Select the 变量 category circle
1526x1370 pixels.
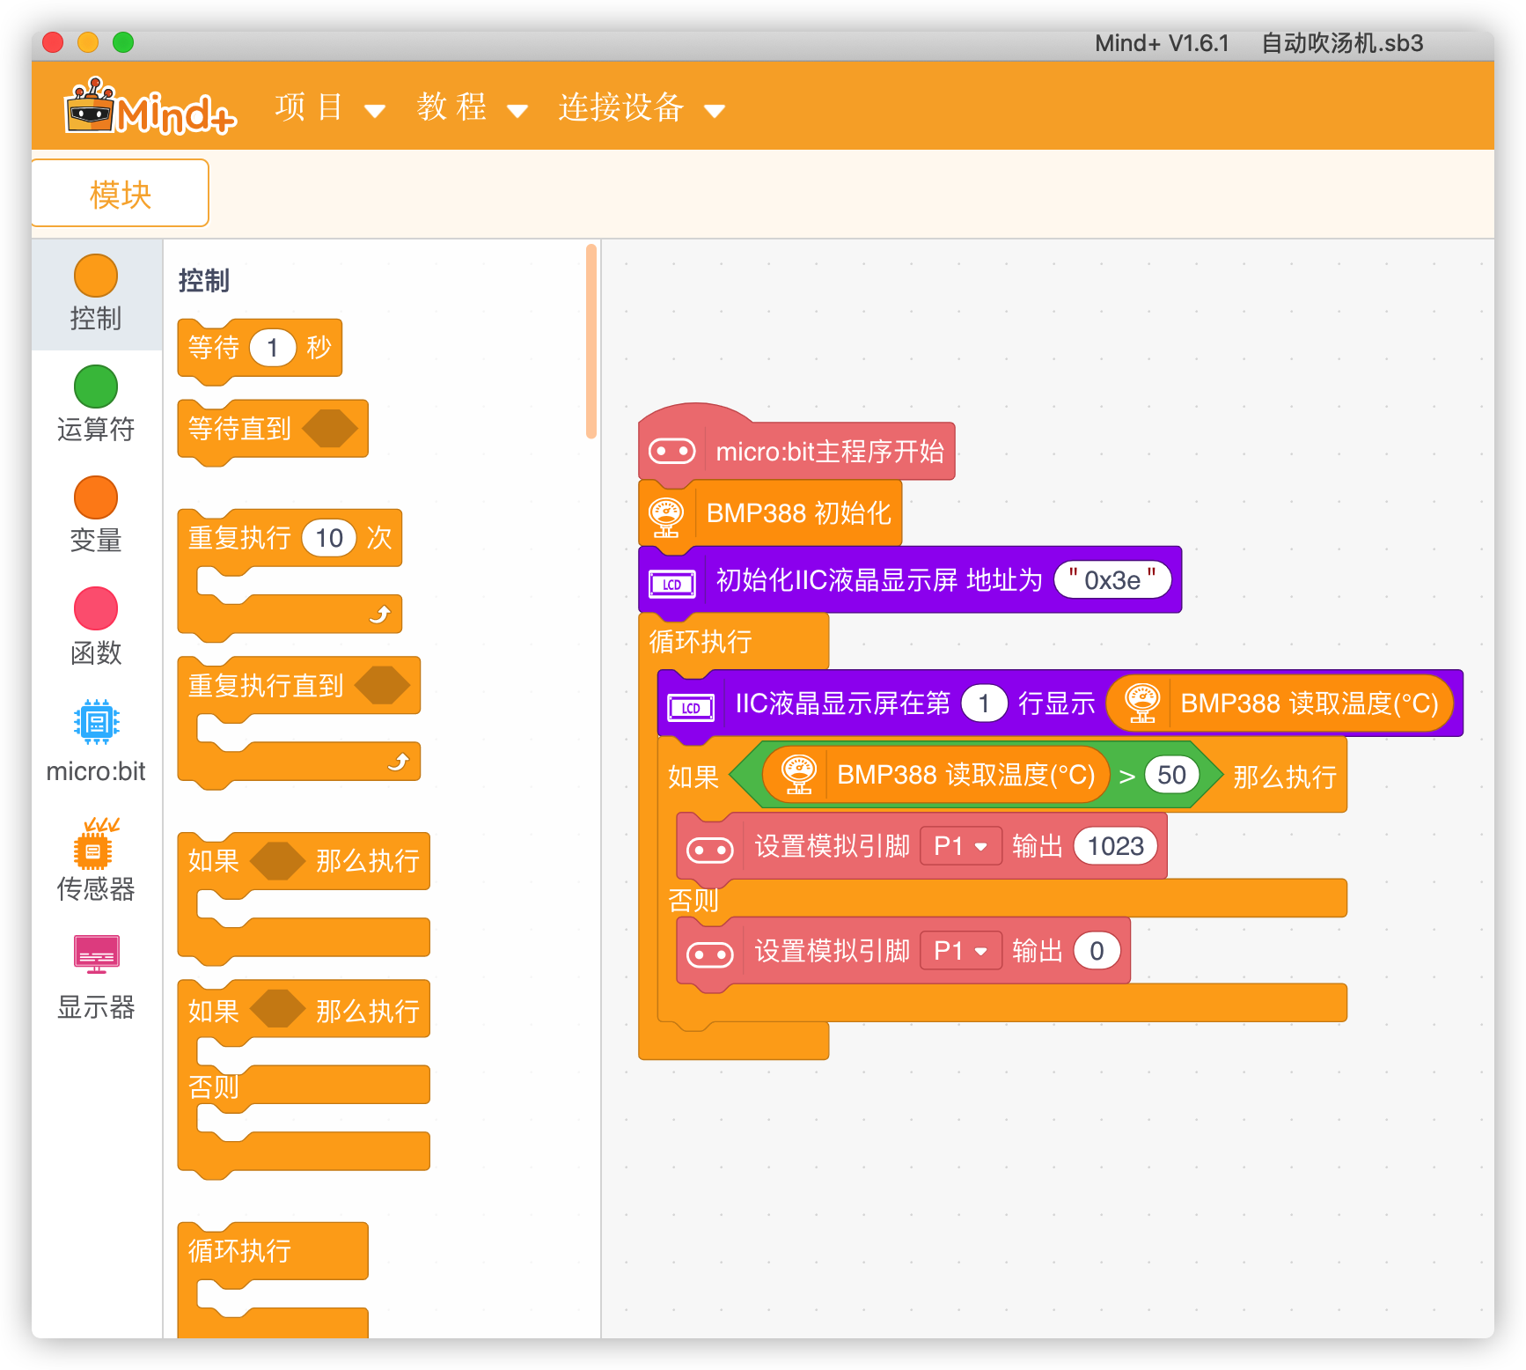(96, 497)
